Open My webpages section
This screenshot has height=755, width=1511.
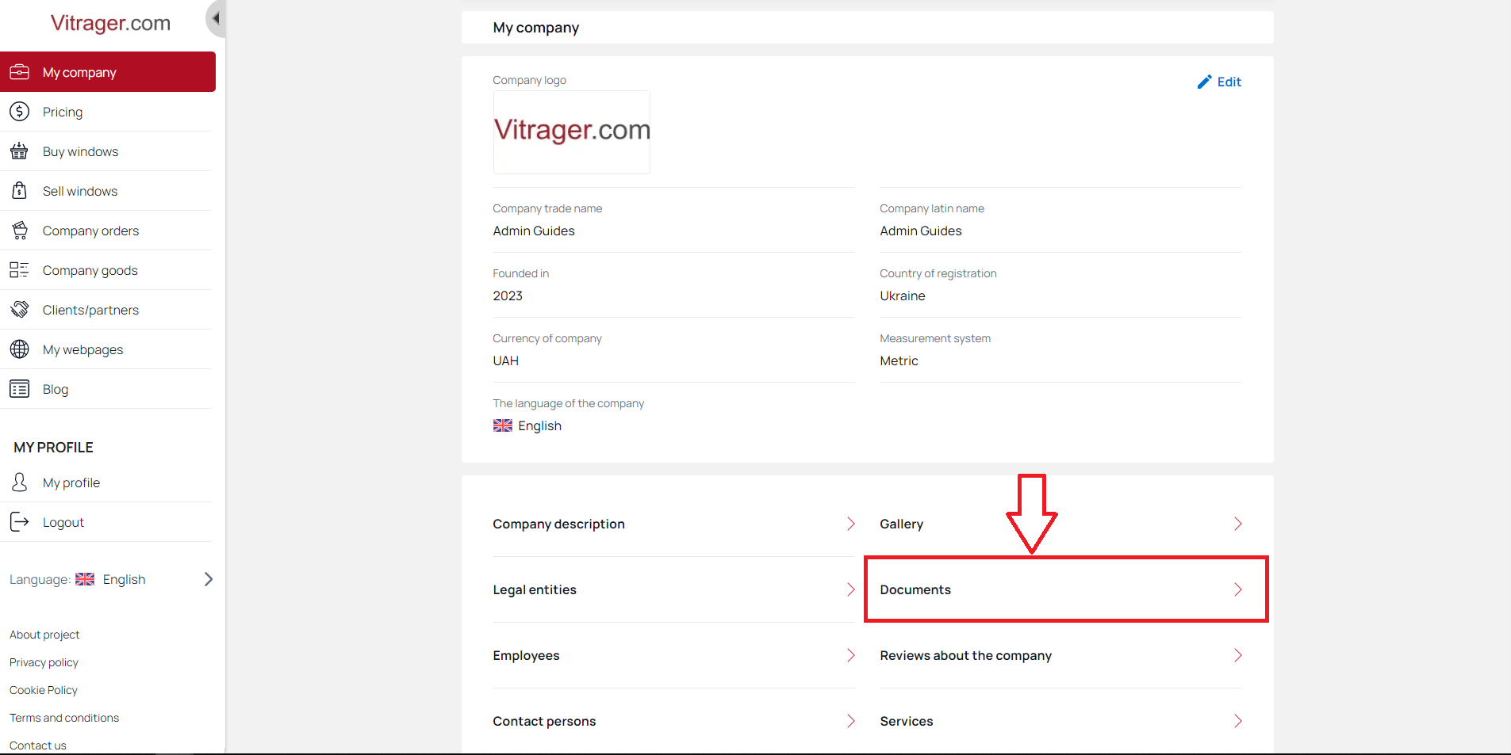tap(108, 349)
